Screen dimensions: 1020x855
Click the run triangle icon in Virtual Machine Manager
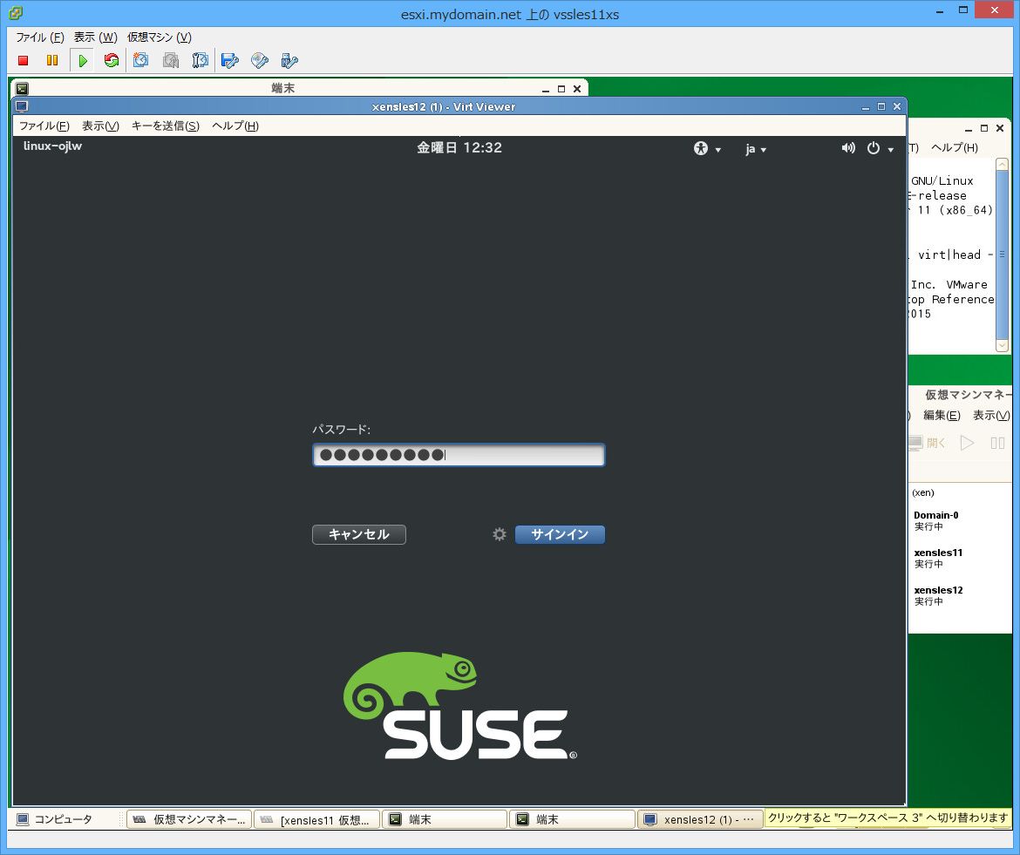[x=968, y=443]
